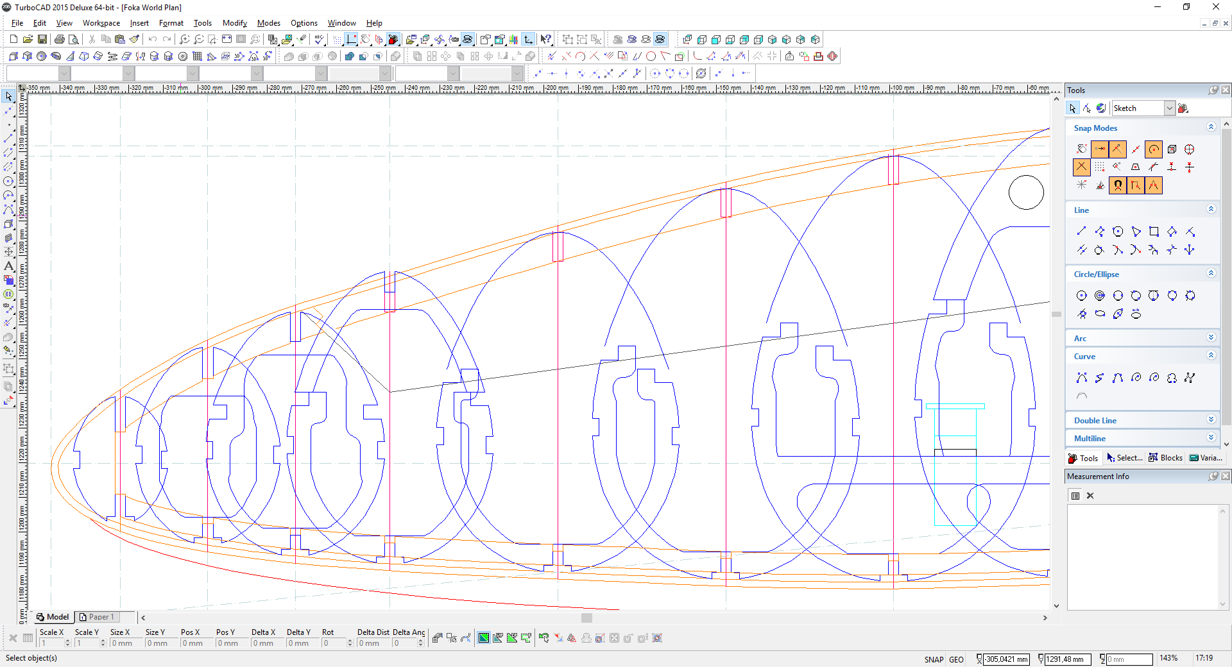Open the Select... palette tab

[x=1125, y=458]
